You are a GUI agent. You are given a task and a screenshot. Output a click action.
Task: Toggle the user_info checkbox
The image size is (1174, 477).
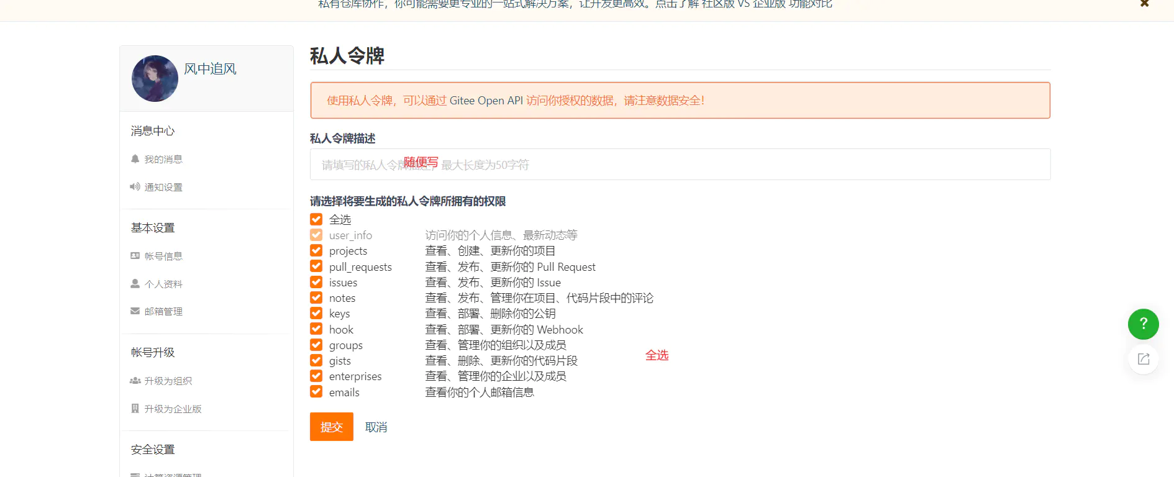pyautogui.click(x=316, y=235)
